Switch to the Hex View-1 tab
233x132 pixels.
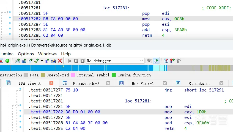pos(143,84)
